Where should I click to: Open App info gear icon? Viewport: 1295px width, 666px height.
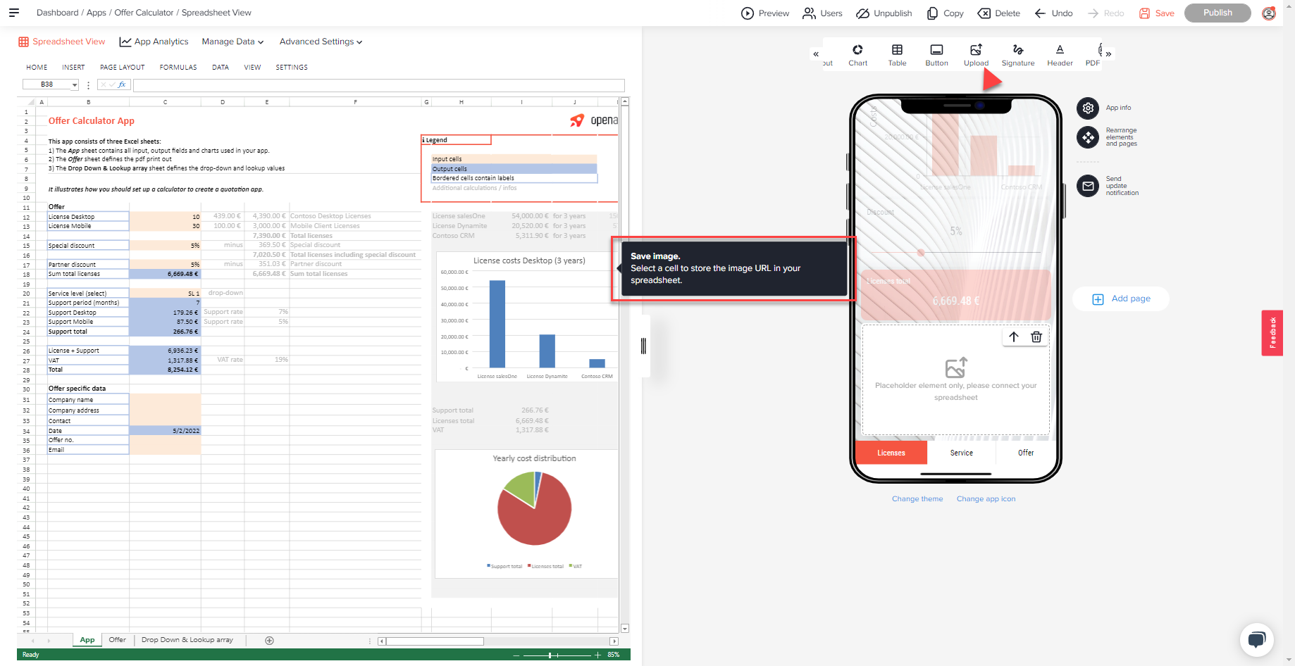pos(1088,108)
